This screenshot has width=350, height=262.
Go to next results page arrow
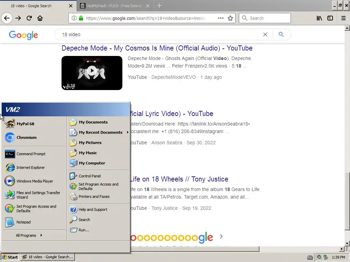tap(221, 236)
